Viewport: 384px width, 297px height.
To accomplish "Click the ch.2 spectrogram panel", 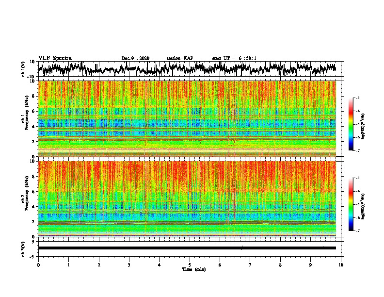I will [x=187, y=199].
